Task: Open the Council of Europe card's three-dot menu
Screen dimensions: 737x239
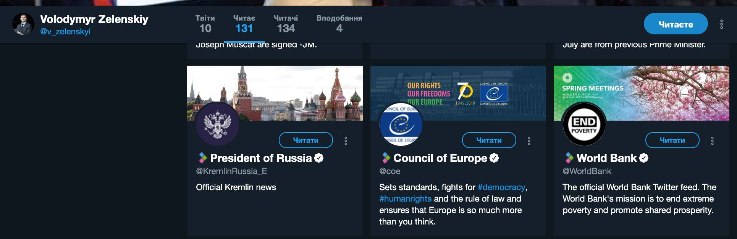Action: point(529,140)
